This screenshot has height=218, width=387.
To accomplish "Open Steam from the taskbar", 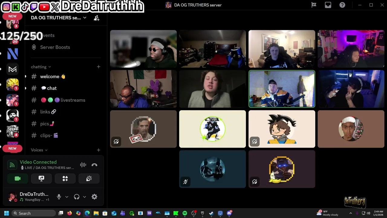I will tap(211, 213).
